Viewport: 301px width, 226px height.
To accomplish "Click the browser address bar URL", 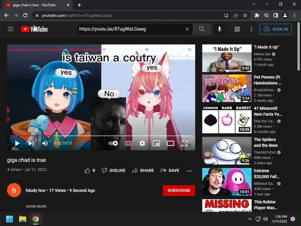I will coord(76,15).
